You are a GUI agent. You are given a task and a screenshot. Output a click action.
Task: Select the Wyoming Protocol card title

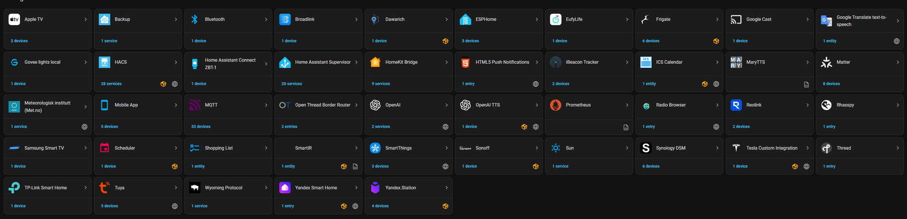pos(223,188)
